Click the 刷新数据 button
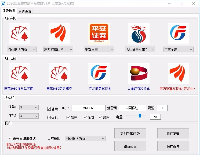200x155 pixels. (x=130, y=146)
